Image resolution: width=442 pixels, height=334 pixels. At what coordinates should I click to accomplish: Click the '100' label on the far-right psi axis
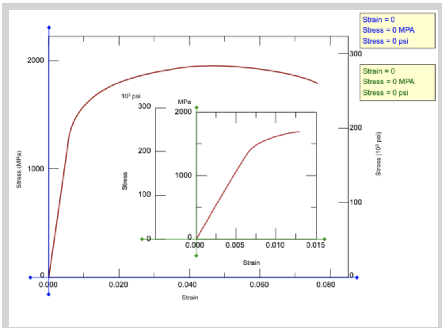[x=356, y=202]
